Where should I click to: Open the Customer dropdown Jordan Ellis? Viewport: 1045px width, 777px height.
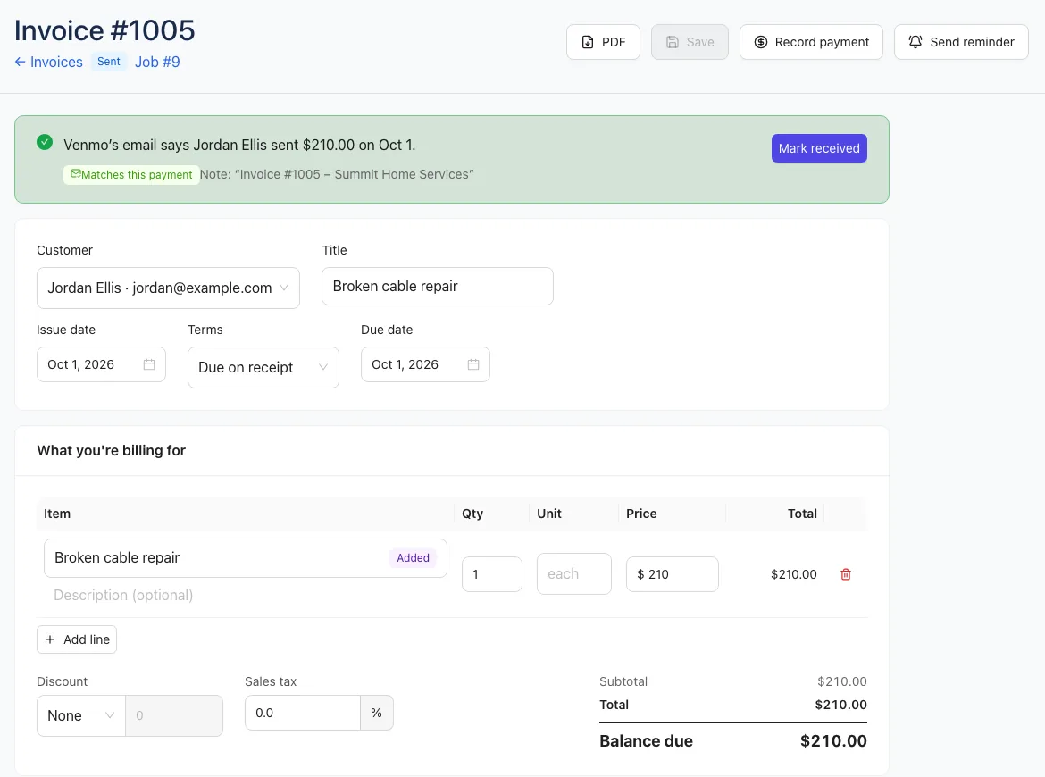click(x=168, y=288)
